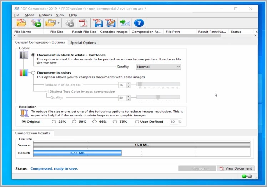This screenshot has height=187, width=267.
Task: Click the View Document button
Action: point(236,168)
